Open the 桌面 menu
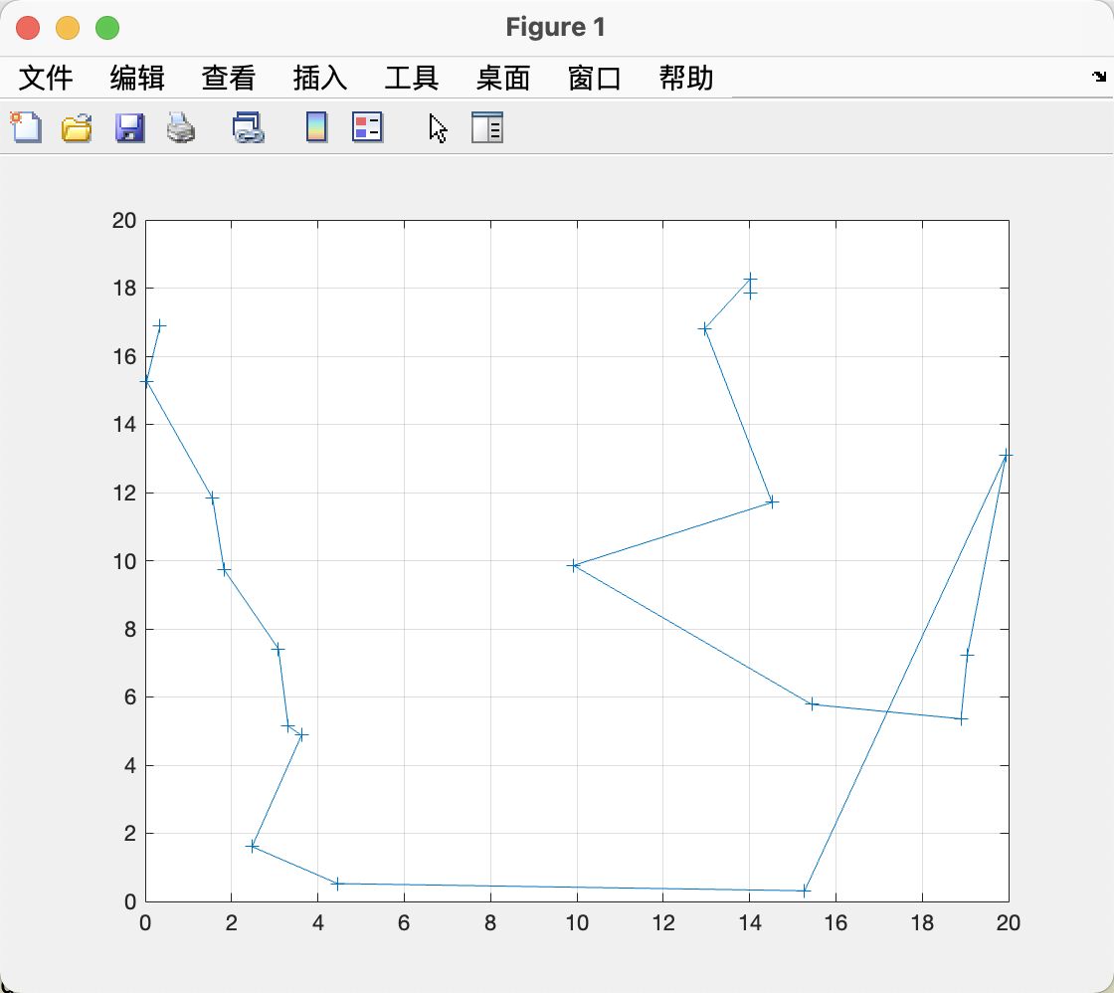This screenshot has height=993, width=1114. click(502, 79)
